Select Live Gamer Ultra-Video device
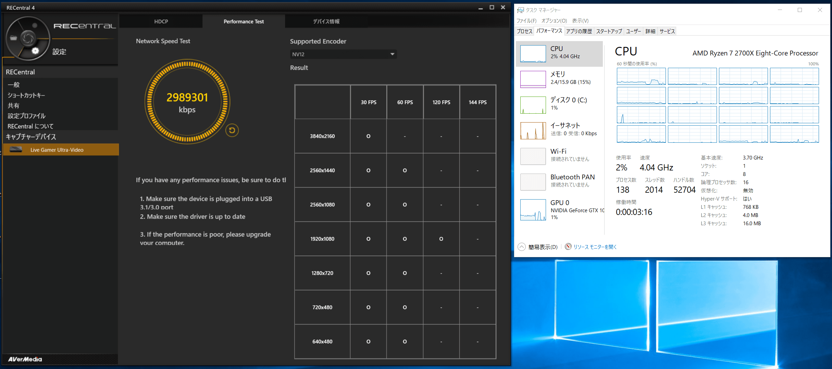 click(x=61, y=150)
